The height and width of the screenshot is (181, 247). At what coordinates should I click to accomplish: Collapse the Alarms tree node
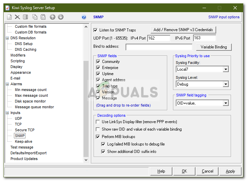(7, 84)
